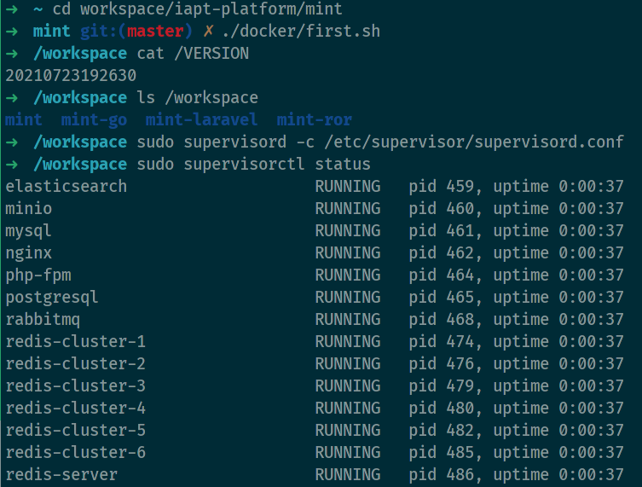Click the minio process name

point(28,209)
